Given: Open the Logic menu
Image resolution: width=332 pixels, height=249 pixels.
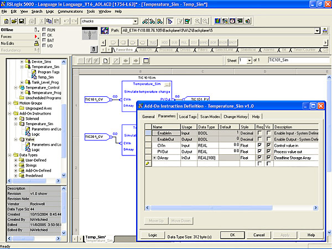Looking at the screenshot, I should click(x=50, y=12).
